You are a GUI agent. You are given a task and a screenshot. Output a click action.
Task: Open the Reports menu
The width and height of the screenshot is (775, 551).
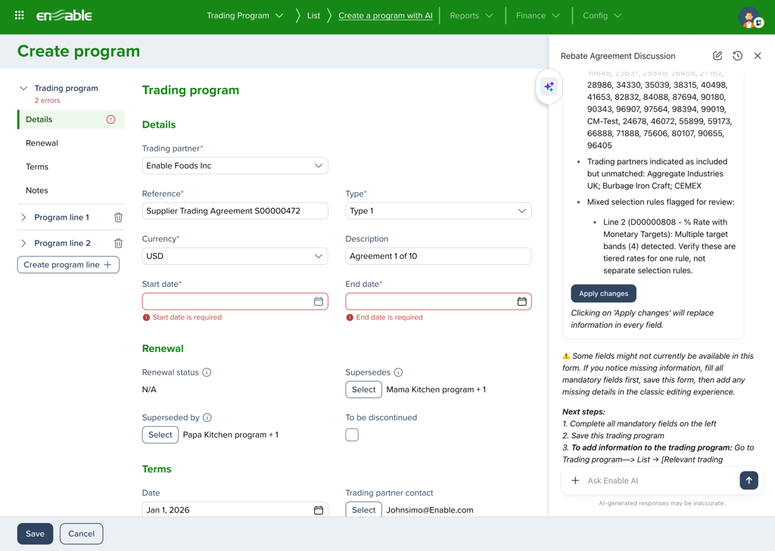click(x=471, y=16)
